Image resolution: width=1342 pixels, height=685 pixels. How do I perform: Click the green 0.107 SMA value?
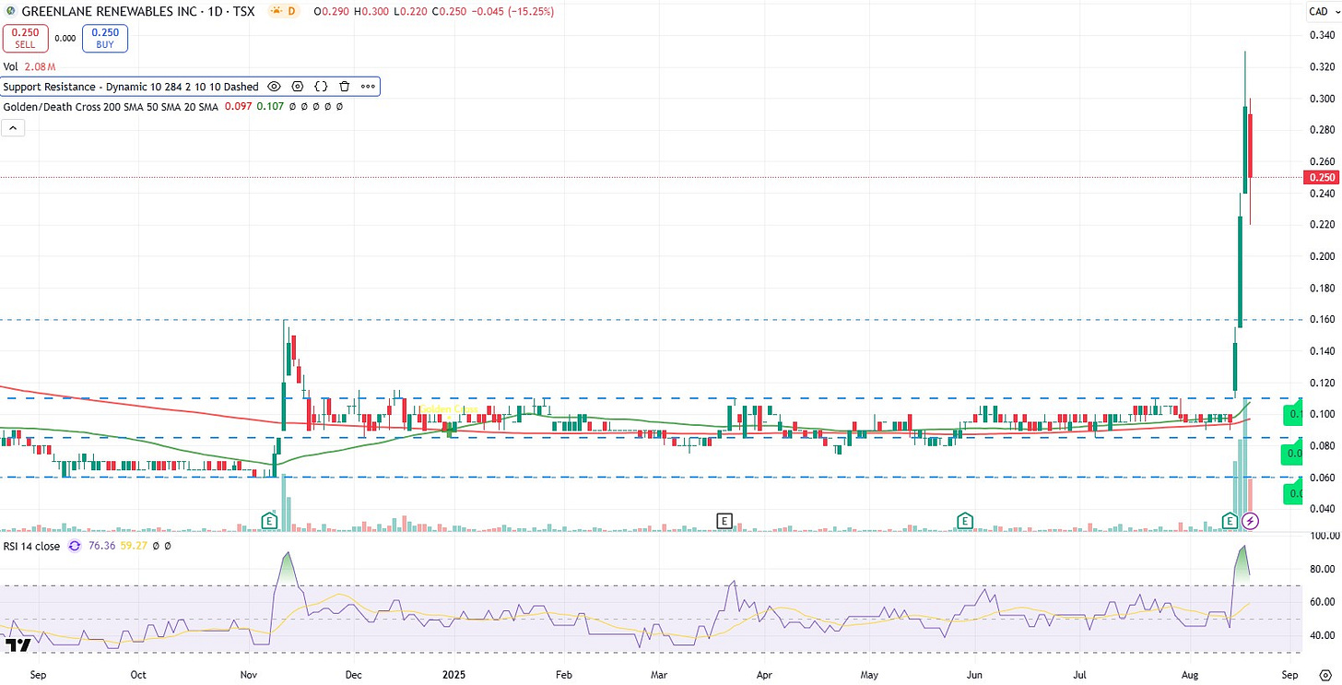click(270, 107)
